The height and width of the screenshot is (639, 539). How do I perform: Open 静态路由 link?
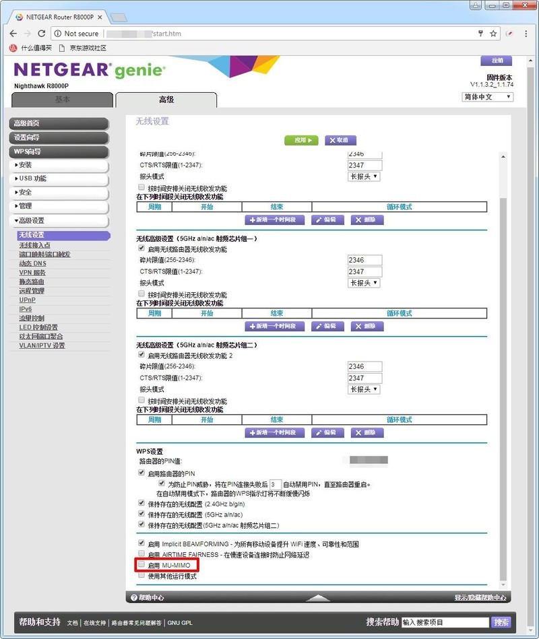(x=32, y=281)
